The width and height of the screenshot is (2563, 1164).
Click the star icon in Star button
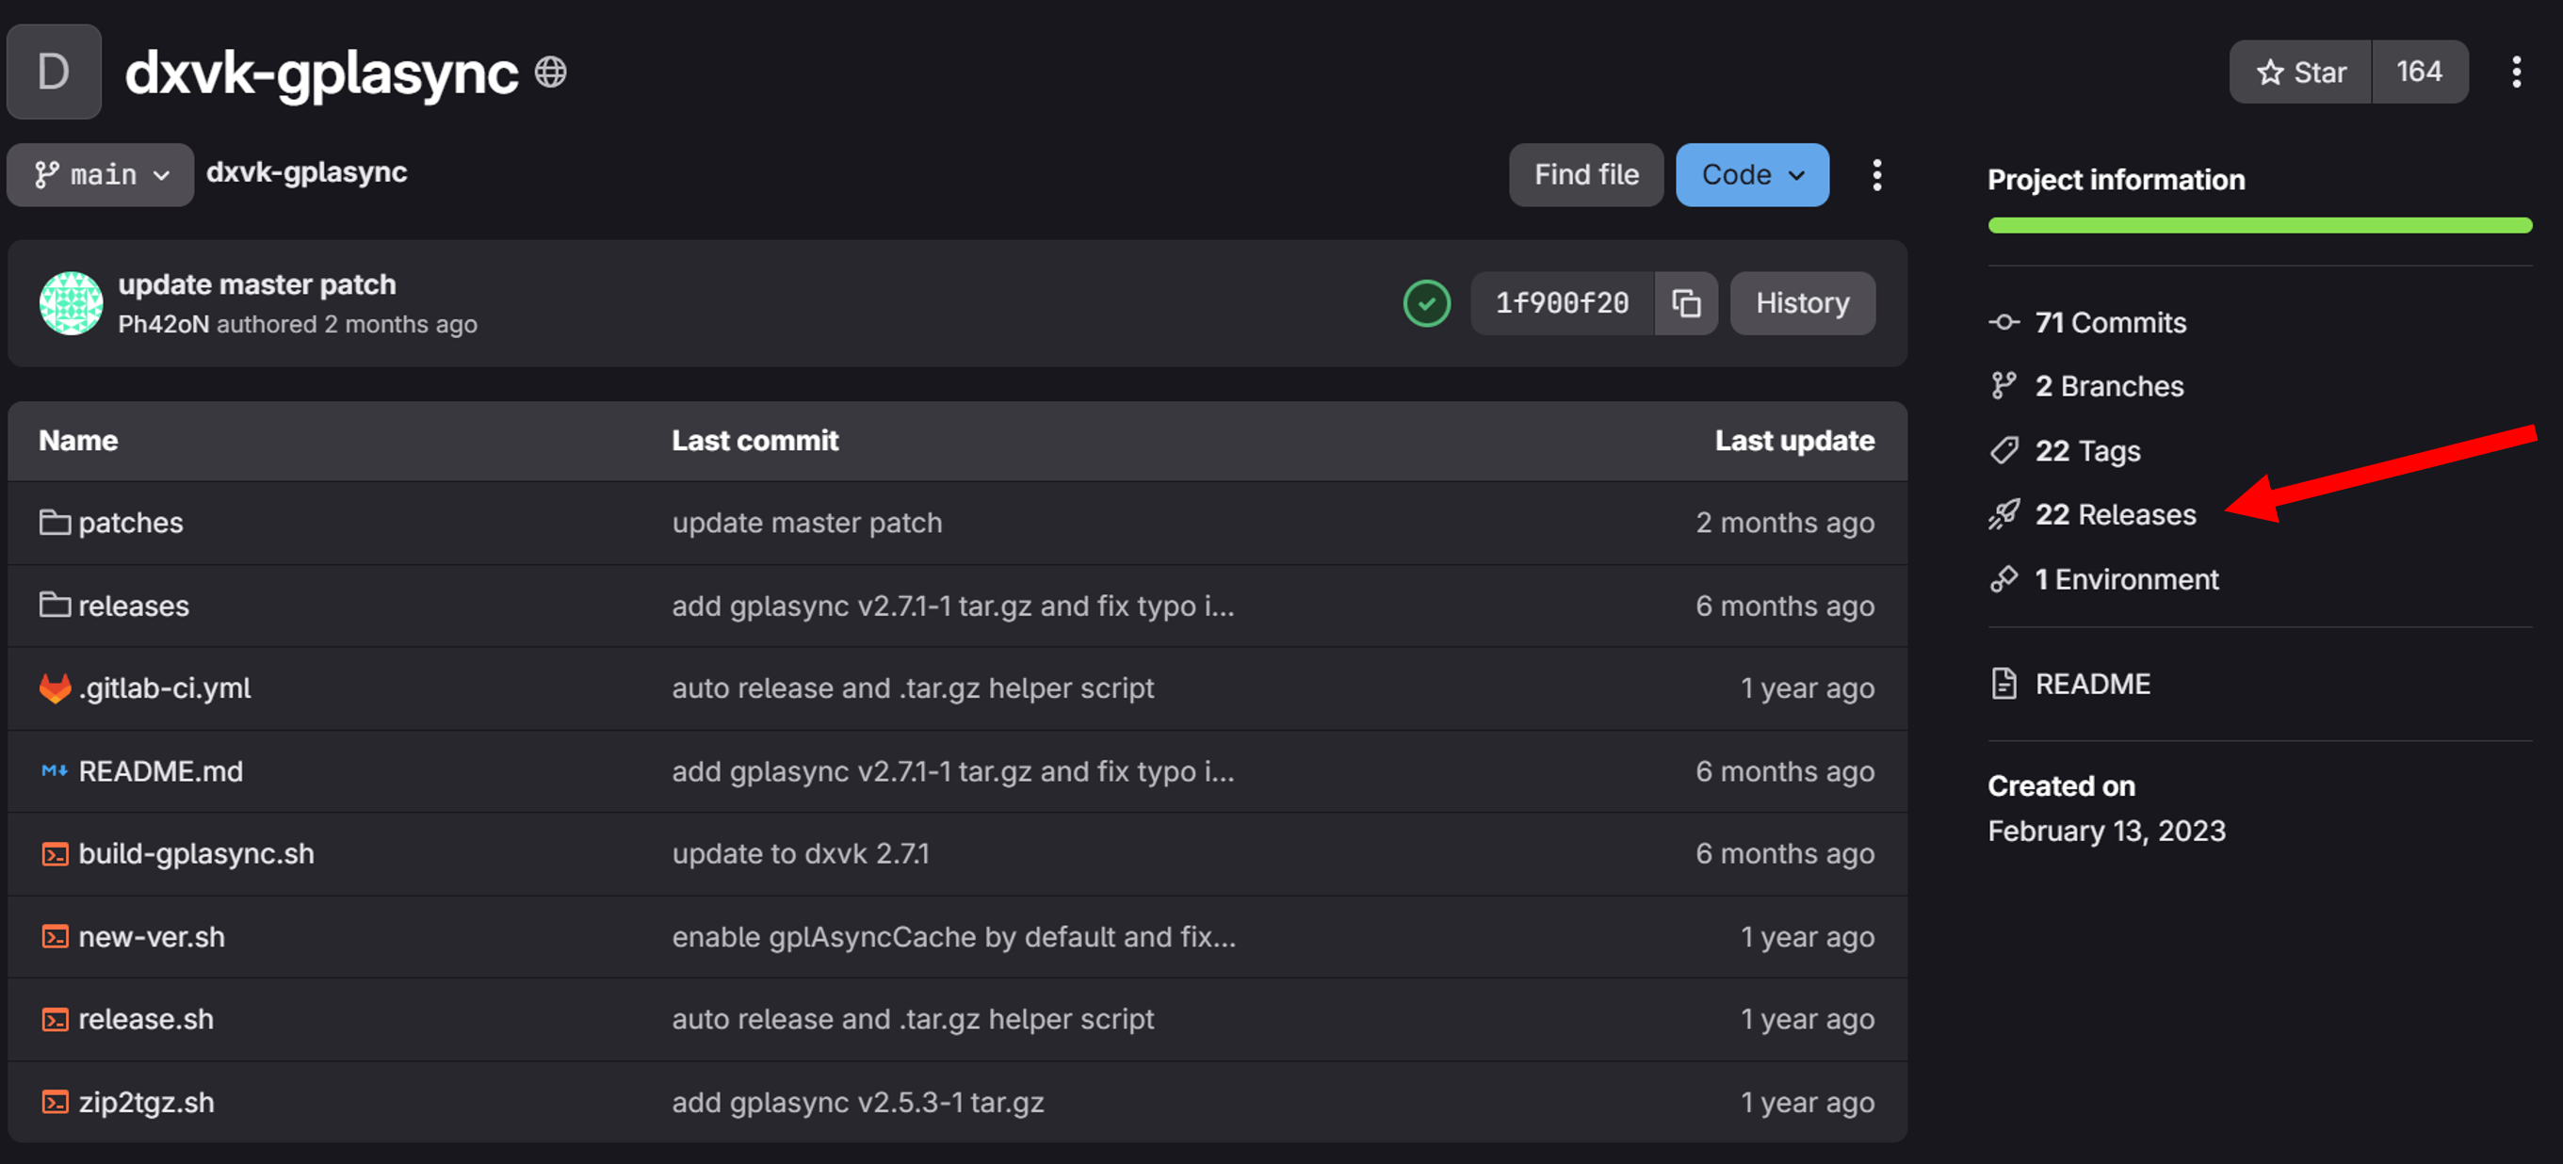click(x=2269, y=72)
